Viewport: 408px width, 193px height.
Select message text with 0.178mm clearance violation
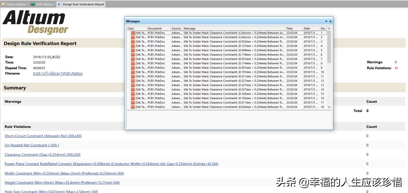point(234,55)
